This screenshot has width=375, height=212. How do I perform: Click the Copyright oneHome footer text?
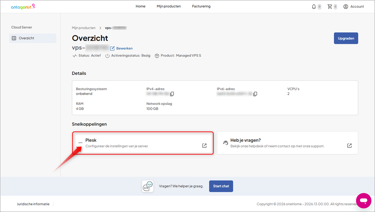[x=307, y=204]
